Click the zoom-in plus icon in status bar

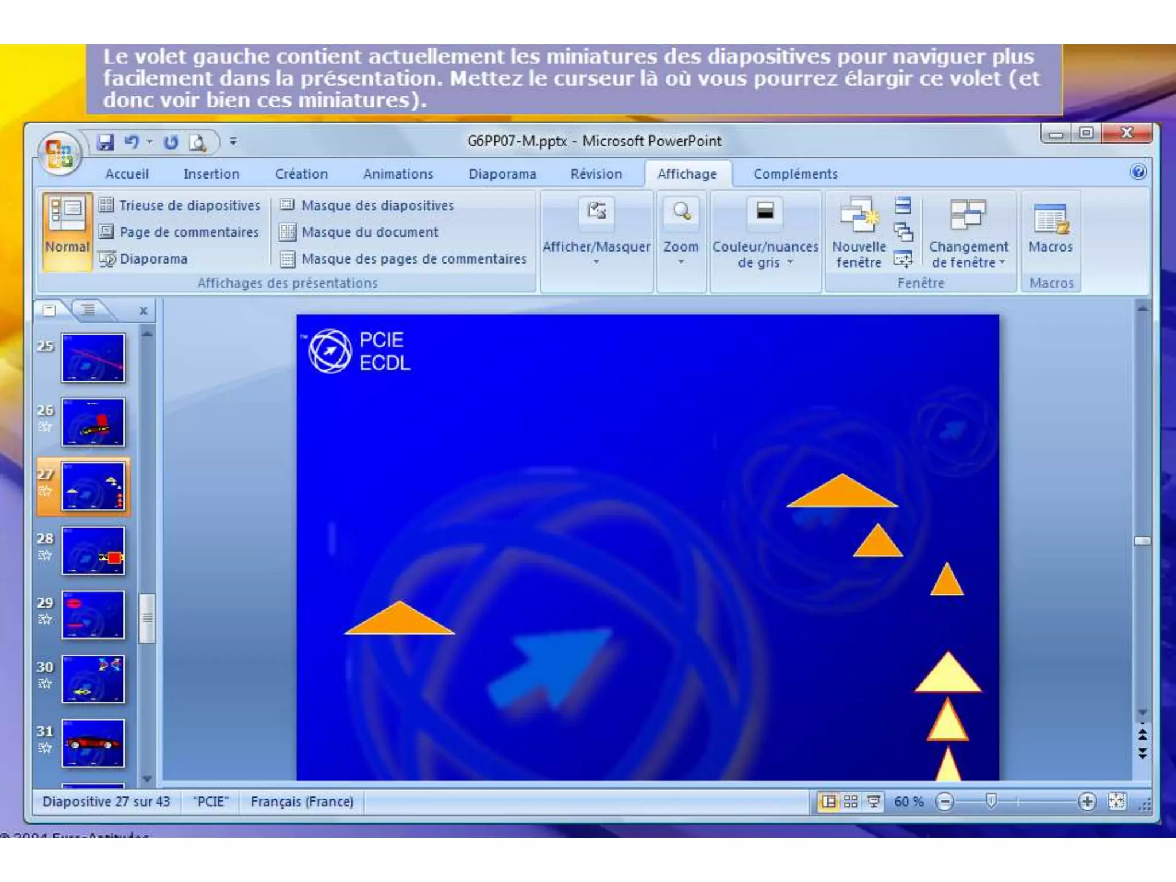click(x=1086, y=802)
